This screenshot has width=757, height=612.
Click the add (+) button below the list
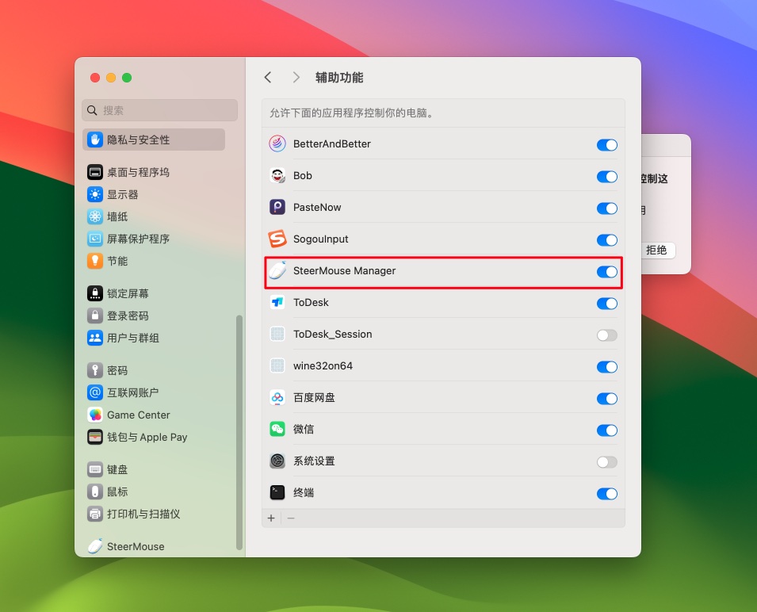(x=270, y=518)
